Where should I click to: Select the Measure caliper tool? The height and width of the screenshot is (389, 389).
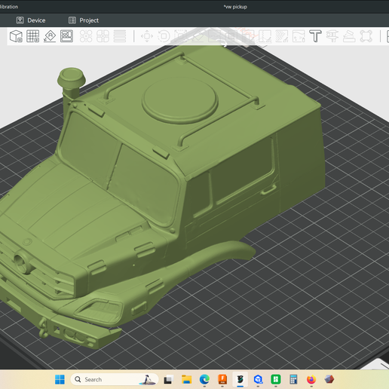(x=332, y=36)
